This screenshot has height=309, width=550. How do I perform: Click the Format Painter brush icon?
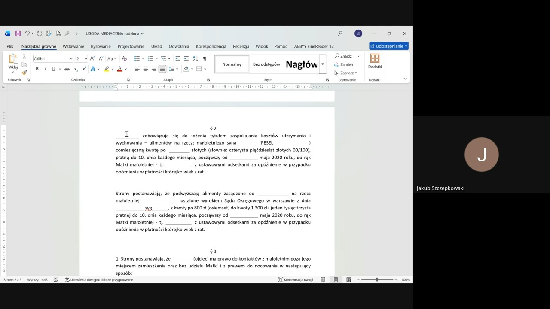(x=24, y=73)
